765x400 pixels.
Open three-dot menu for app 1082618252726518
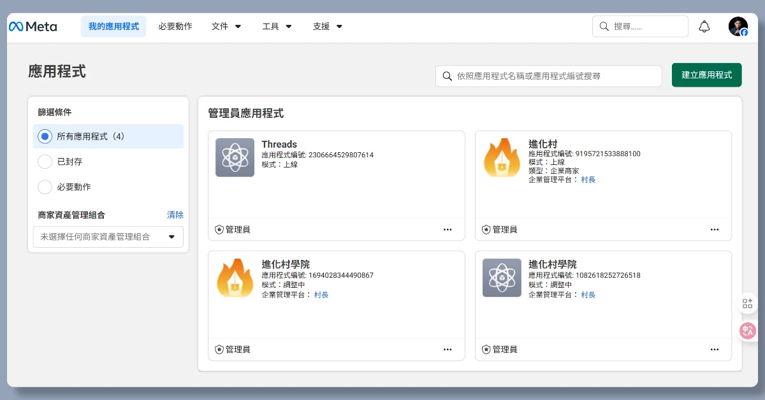tap(715, 349)
